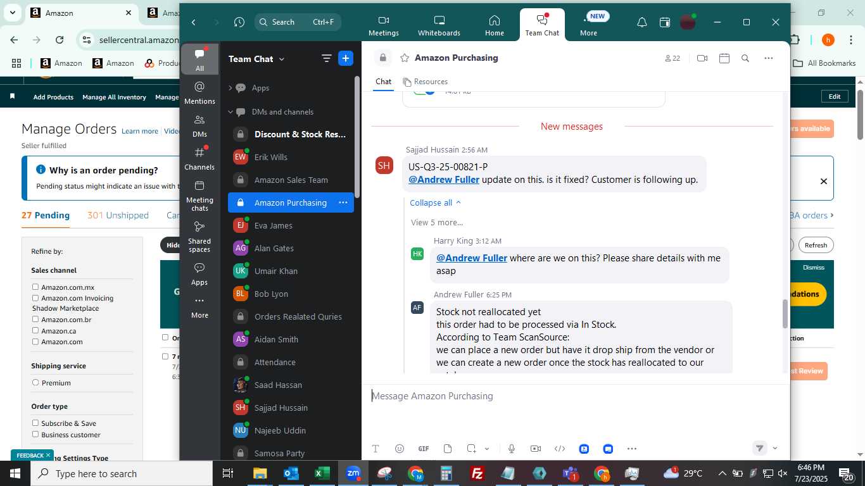Screen dimensions: 865x486
Task: Open Samosa Party channel
Action: coord(291,453)
